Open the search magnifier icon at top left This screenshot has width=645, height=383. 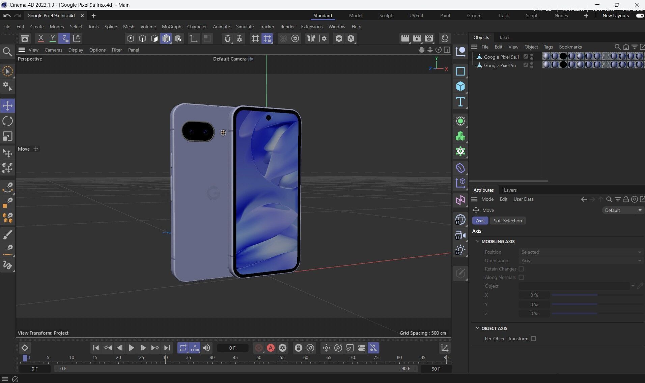point(7,52)
